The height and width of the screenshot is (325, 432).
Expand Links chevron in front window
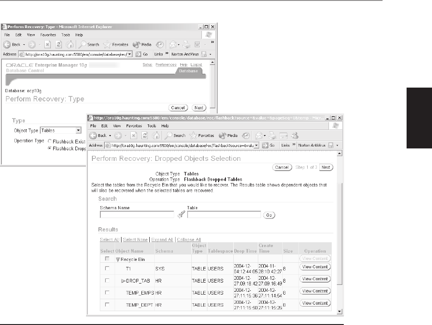(294, 144)
